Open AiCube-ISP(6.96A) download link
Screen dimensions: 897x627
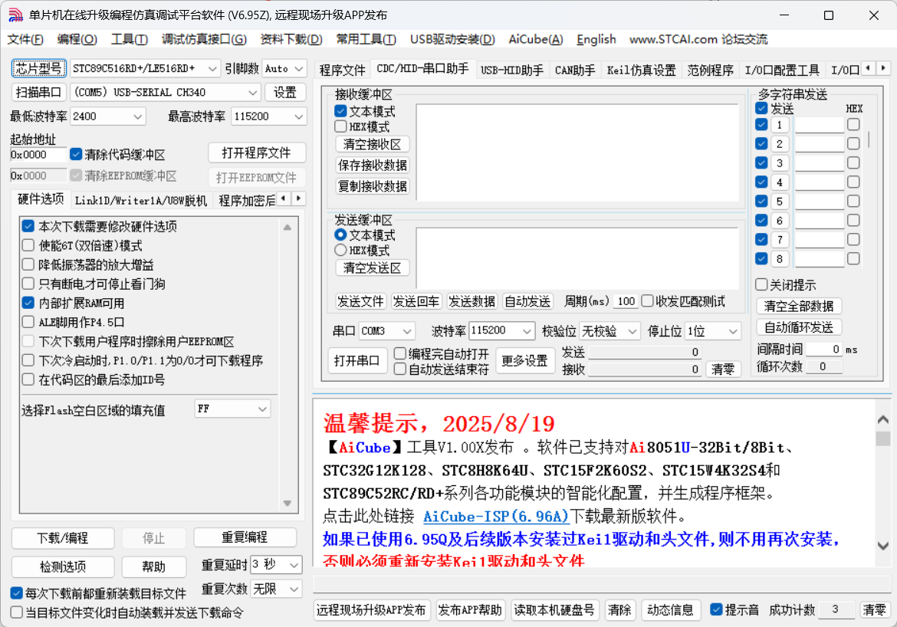click(x=496, y=517)
